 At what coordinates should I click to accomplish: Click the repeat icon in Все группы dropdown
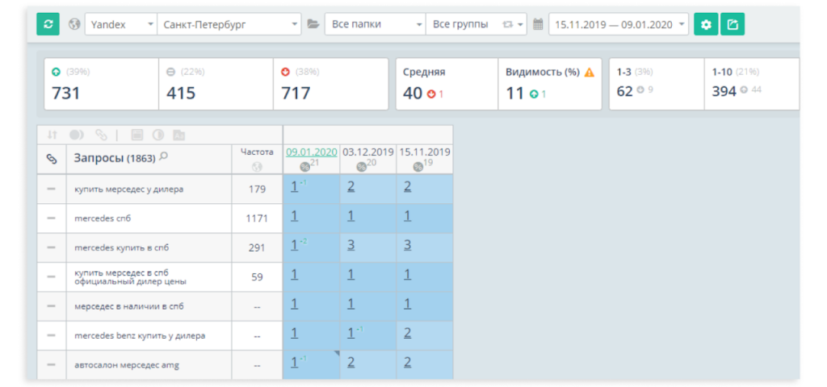508,24
